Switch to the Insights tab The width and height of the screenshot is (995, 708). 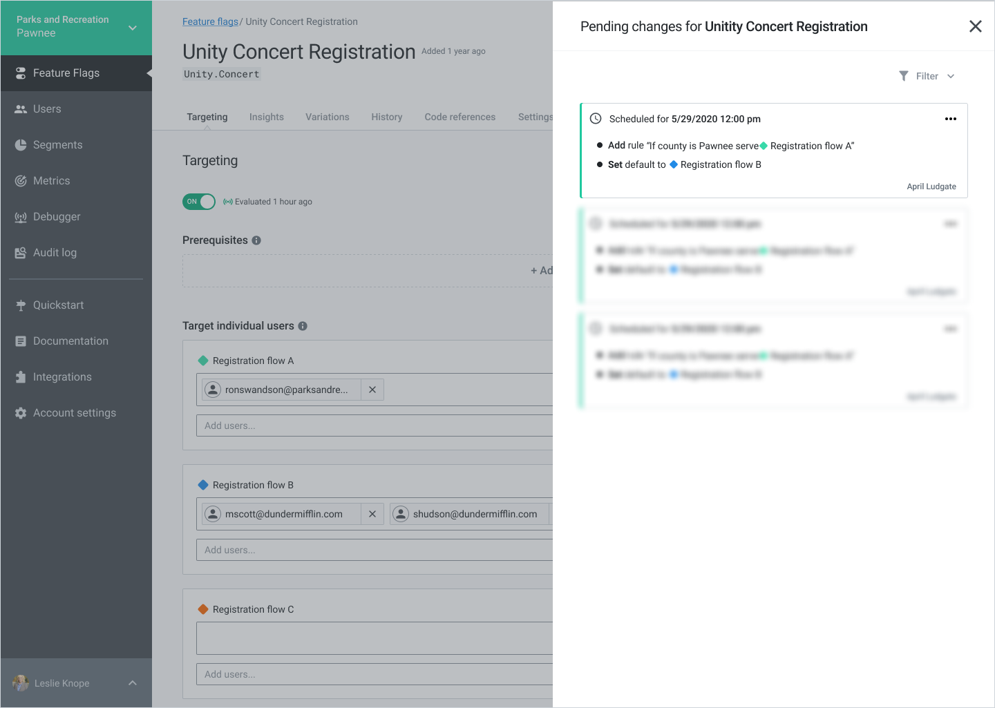point(267,117)
